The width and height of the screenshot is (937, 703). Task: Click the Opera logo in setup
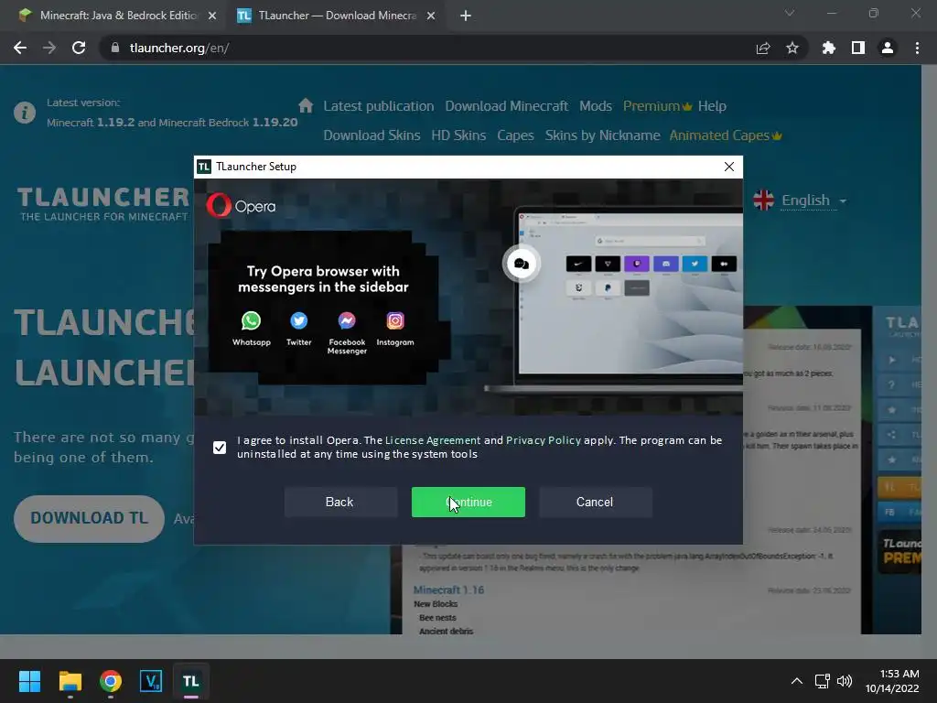pyautogui.click(x=242, y=206)
